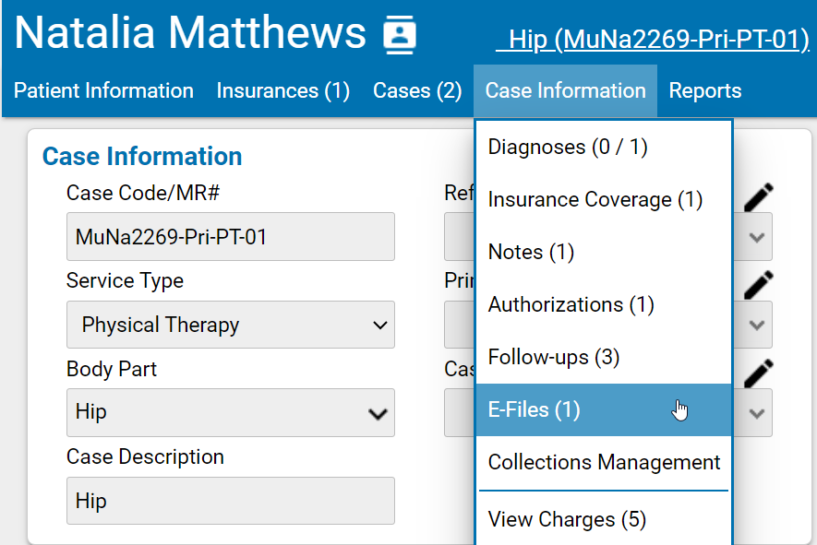Expand the topmost chevron dropdown on the right
The image size is (817, 545).
pos(754,236)
